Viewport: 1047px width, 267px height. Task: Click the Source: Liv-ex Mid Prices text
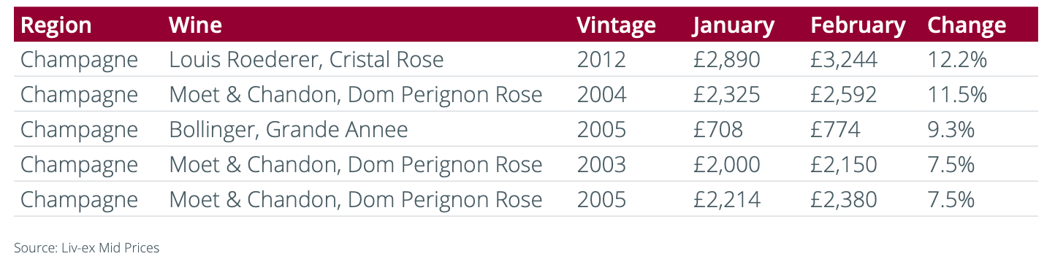pos(86,249)
